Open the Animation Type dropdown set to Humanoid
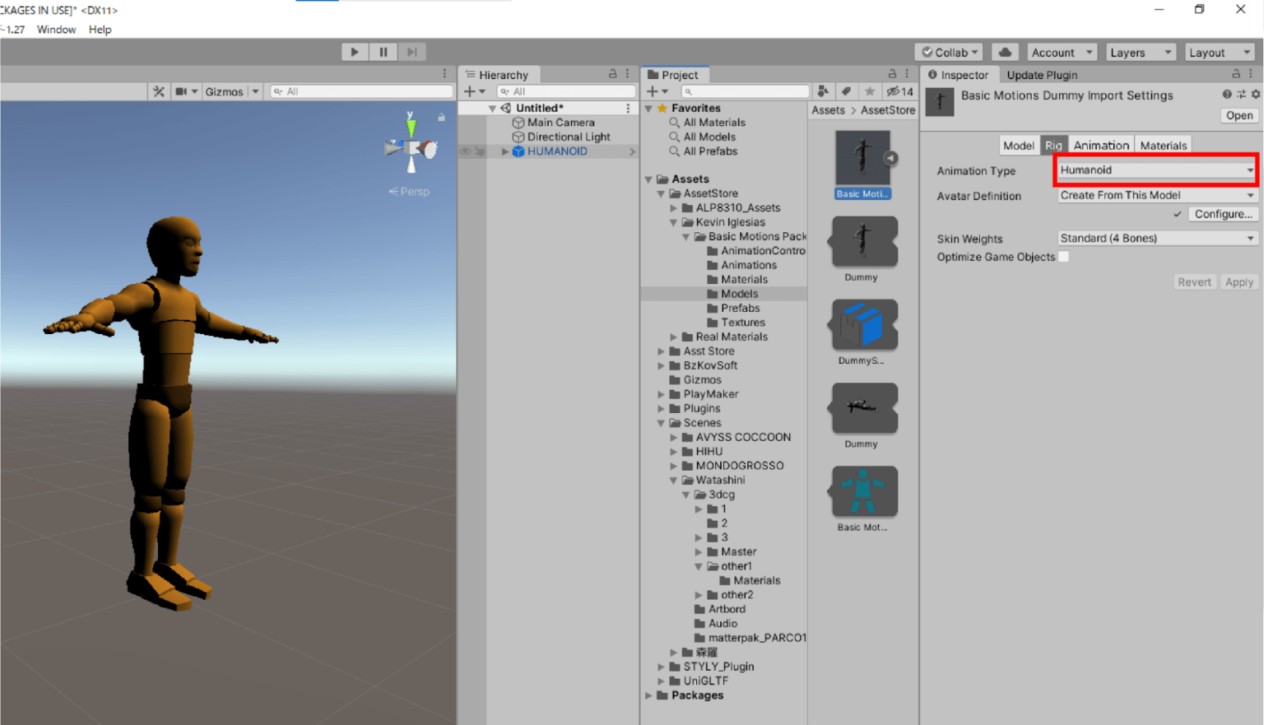 (x=1155, y=170)
